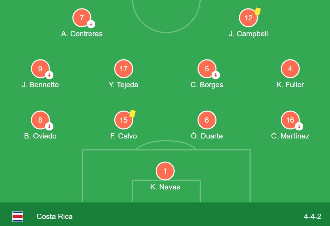Click substitution arrow on C. Martínez
330x226 pixels.
tap(299, 126)
